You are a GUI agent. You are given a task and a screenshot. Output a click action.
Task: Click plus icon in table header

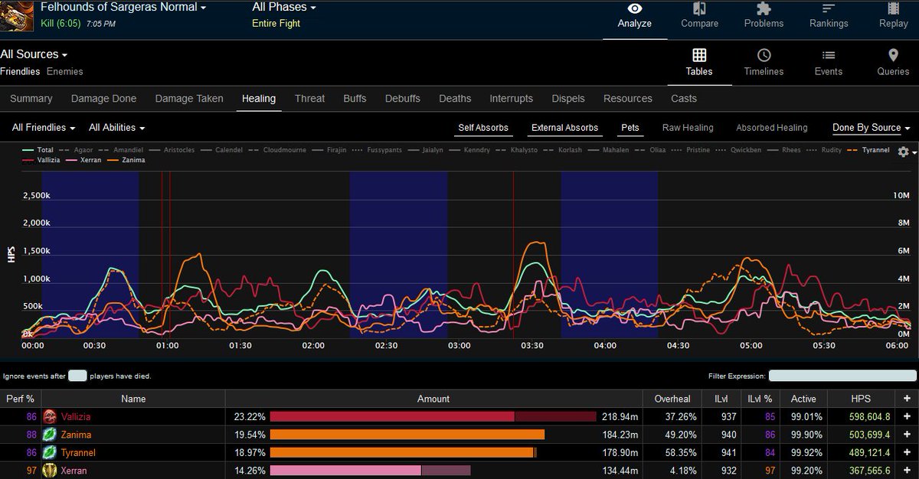(907, 399)
